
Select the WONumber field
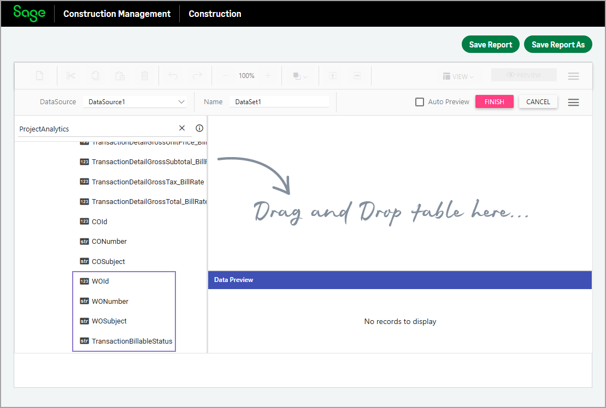[x=110, y=301]
